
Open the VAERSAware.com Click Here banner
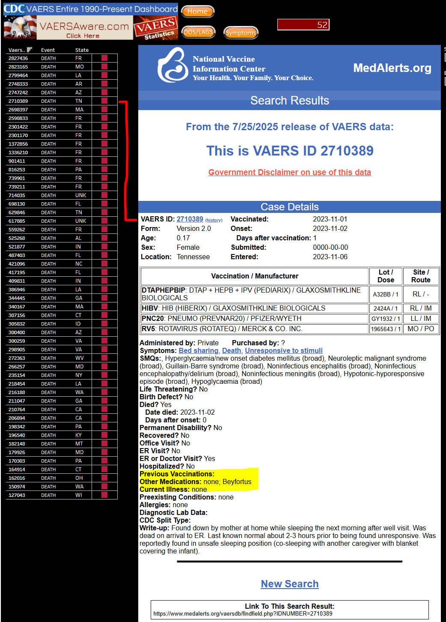tap(84, 29)
